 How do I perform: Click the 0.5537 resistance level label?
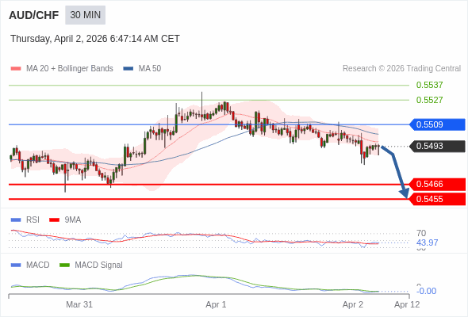pos(429,85)
